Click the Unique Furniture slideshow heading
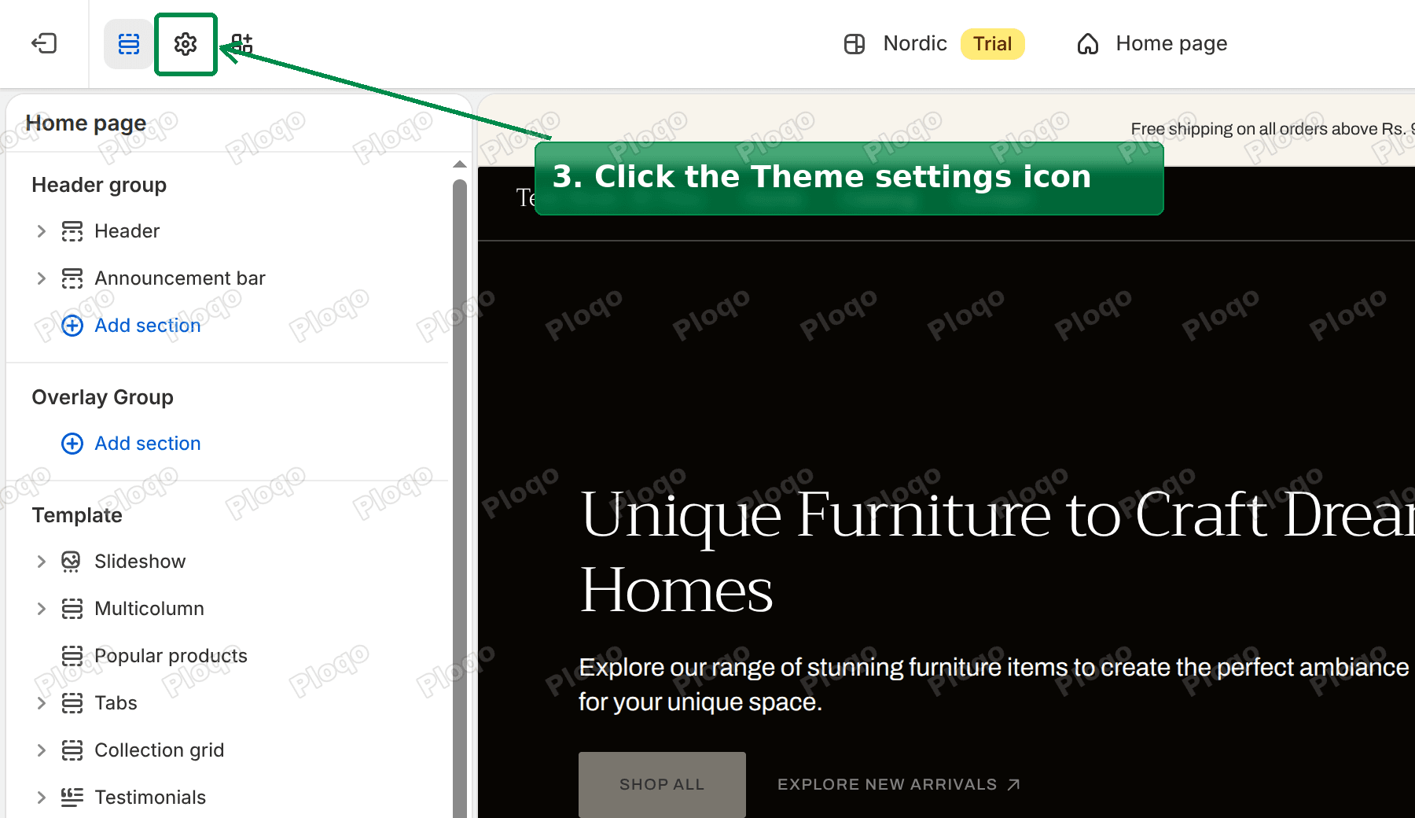Viewport: 1415px width, 818px height. coord(997,551)
